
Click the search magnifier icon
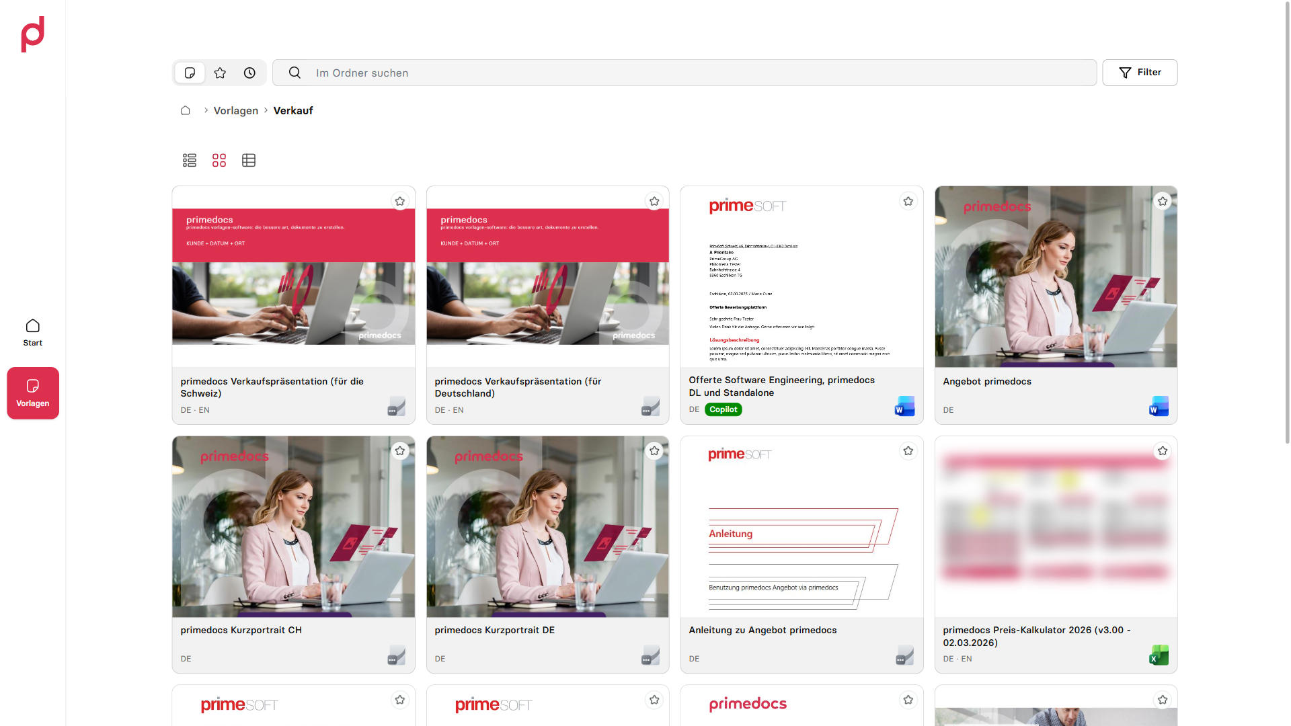[x=295, y=73]
